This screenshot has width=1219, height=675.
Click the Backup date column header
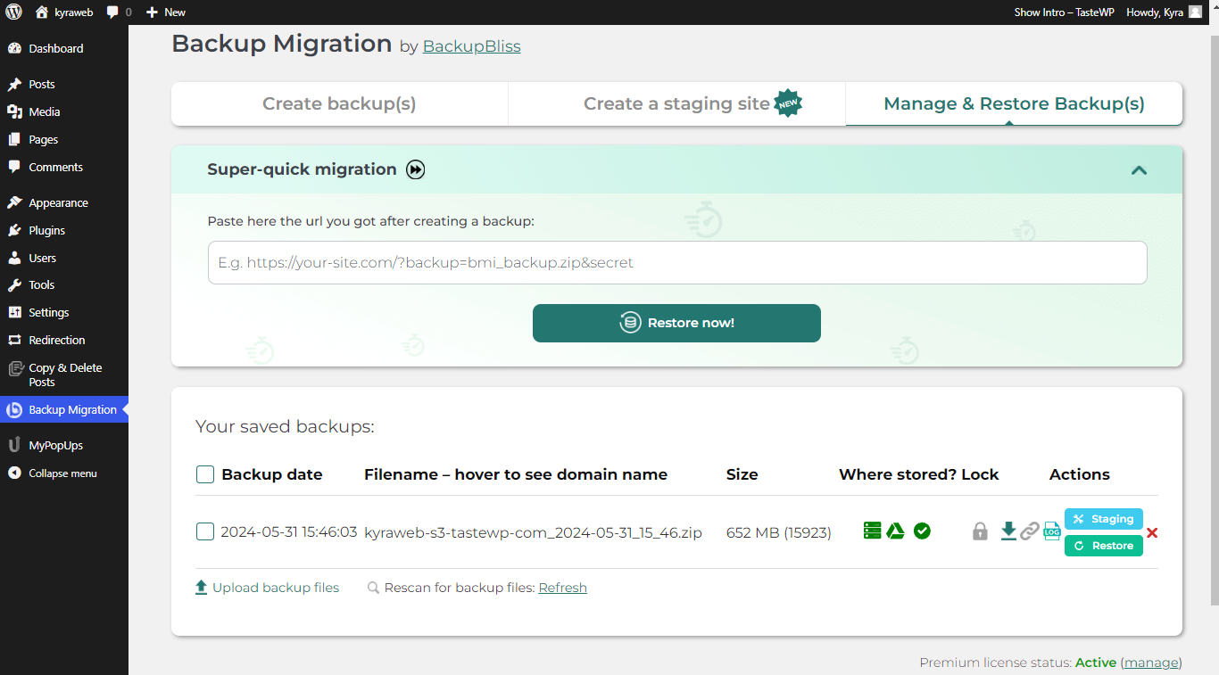(272, 474)
